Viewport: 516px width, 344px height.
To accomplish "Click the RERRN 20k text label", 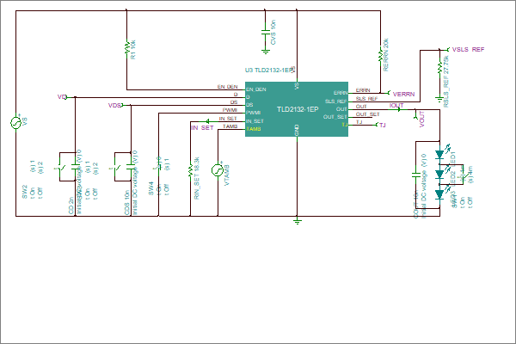I will coord(386,55).
